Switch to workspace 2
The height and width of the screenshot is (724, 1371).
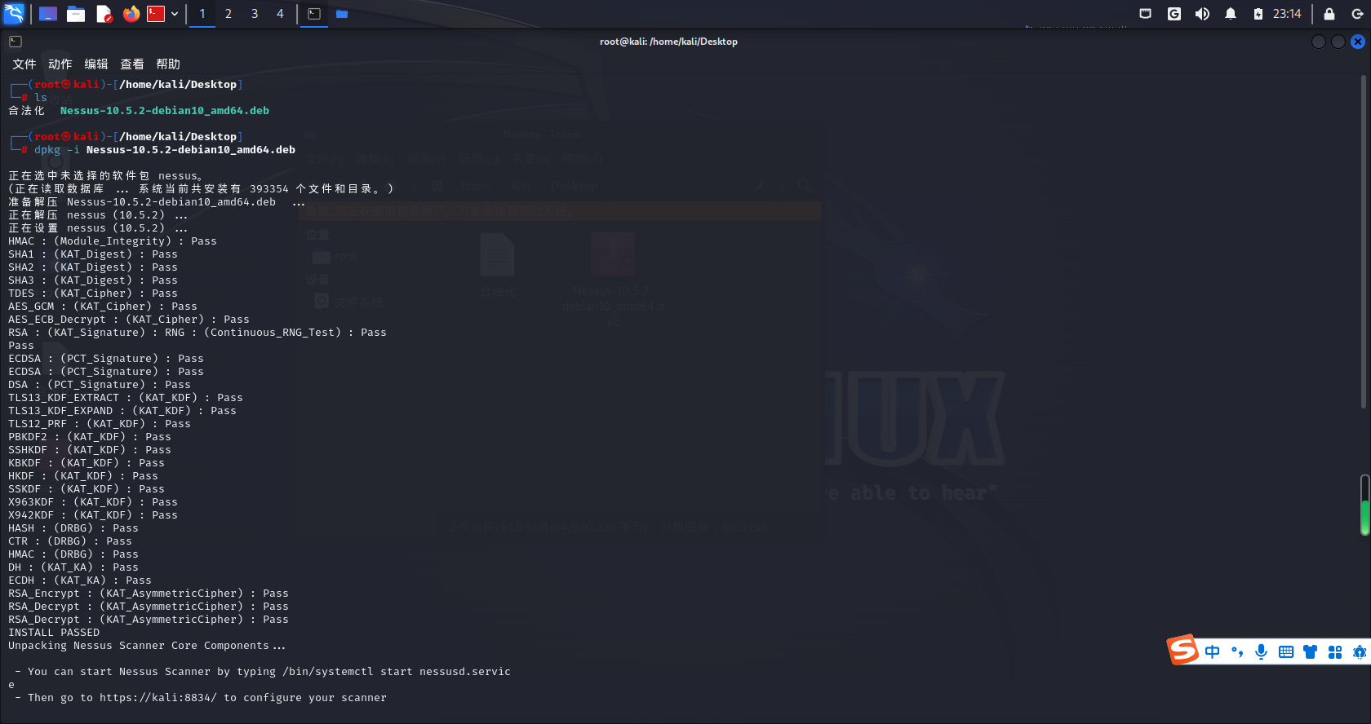pos(228,14)
